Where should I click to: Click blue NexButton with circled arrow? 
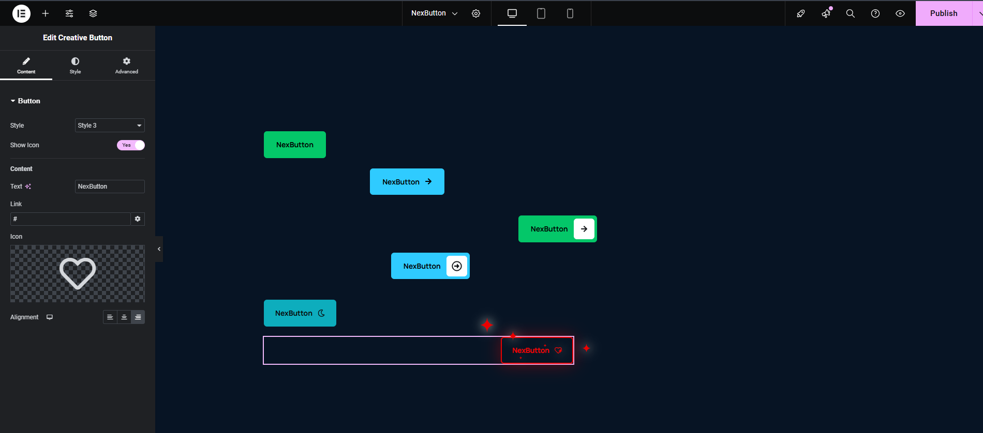[x=430, y=266]
